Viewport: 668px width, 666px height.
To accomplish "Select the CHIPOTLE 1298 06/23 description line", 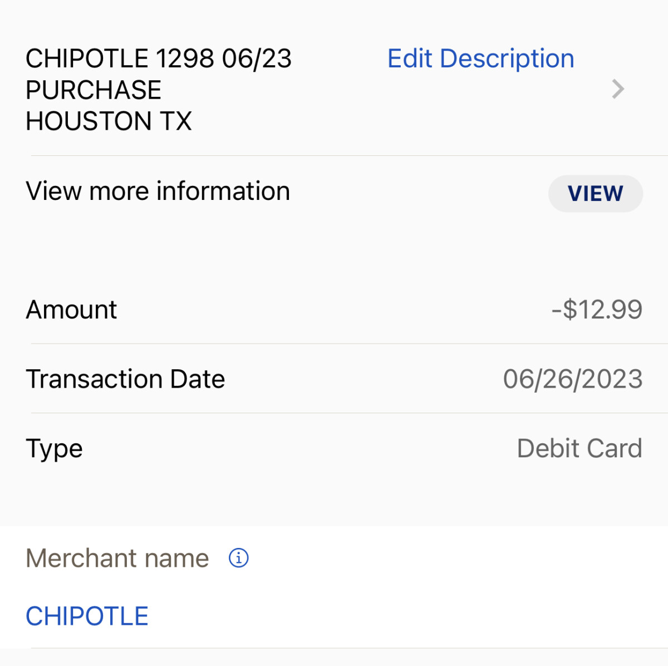I will [159, 58].
